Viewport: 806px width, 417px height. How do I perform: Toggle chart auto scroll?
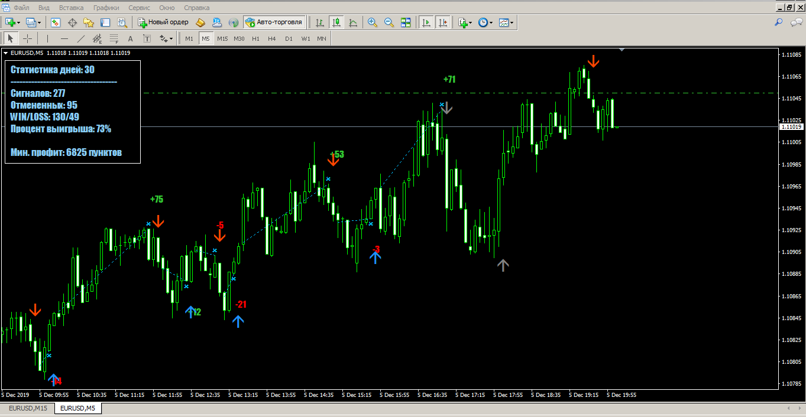click(426, 22)
